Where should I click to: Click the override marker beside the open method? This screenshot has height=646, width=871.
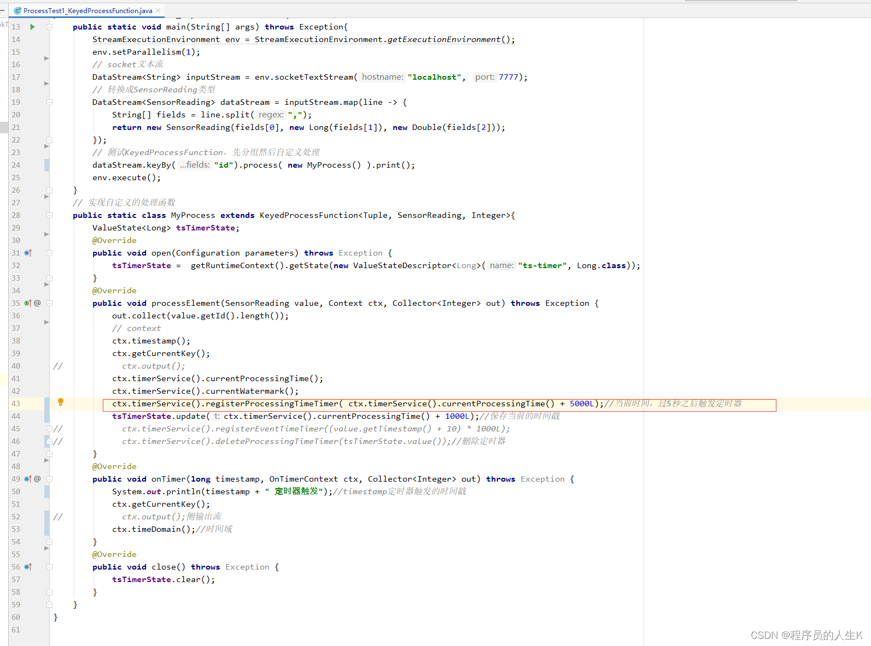(28, 253)
